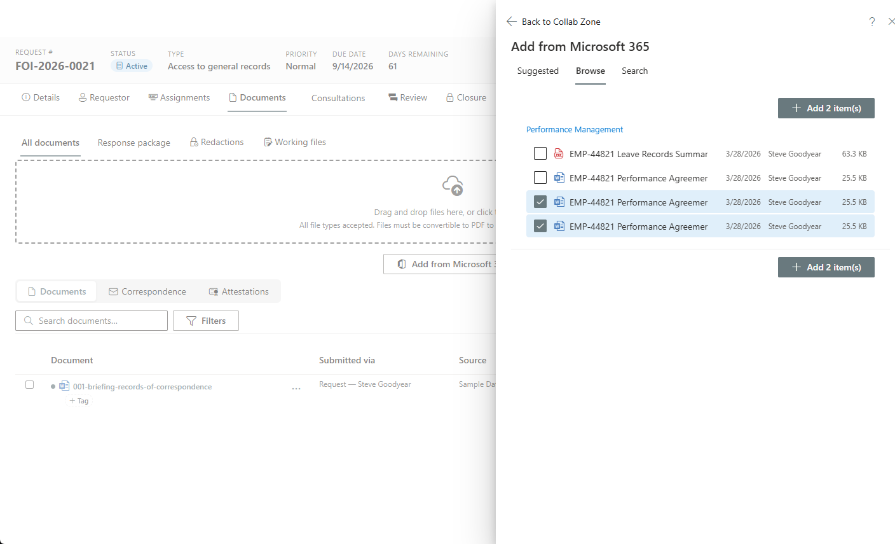The image size is (895, 544).
Task: Select the Redactions sub-tab
Action: point(217,143)
